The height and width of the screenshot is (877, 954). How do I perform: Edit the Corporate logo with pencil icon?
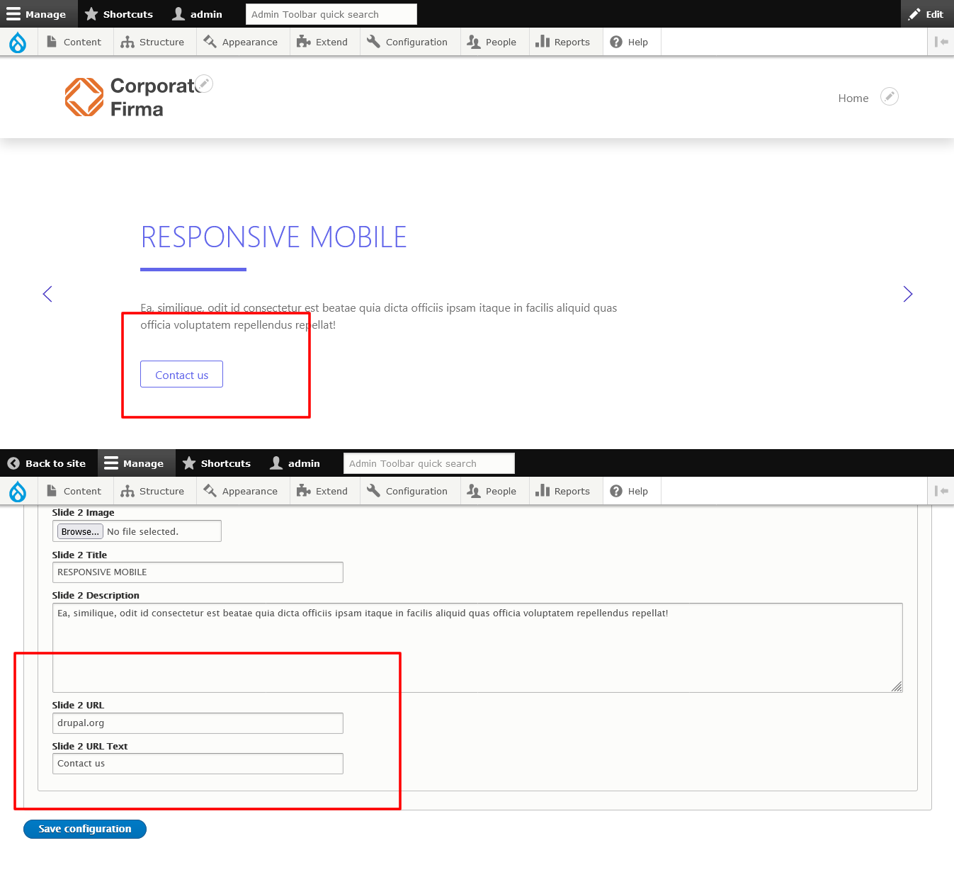(204, 84)
